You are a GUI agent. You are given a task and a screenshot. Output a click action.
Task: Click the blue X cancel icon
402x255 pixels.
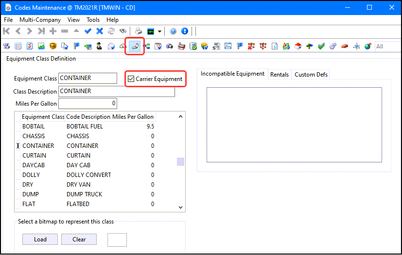[x=100, y=31]
